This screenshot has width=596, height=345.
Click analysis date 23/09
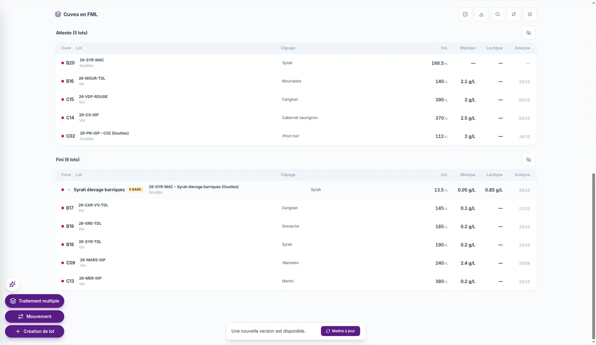524,263
